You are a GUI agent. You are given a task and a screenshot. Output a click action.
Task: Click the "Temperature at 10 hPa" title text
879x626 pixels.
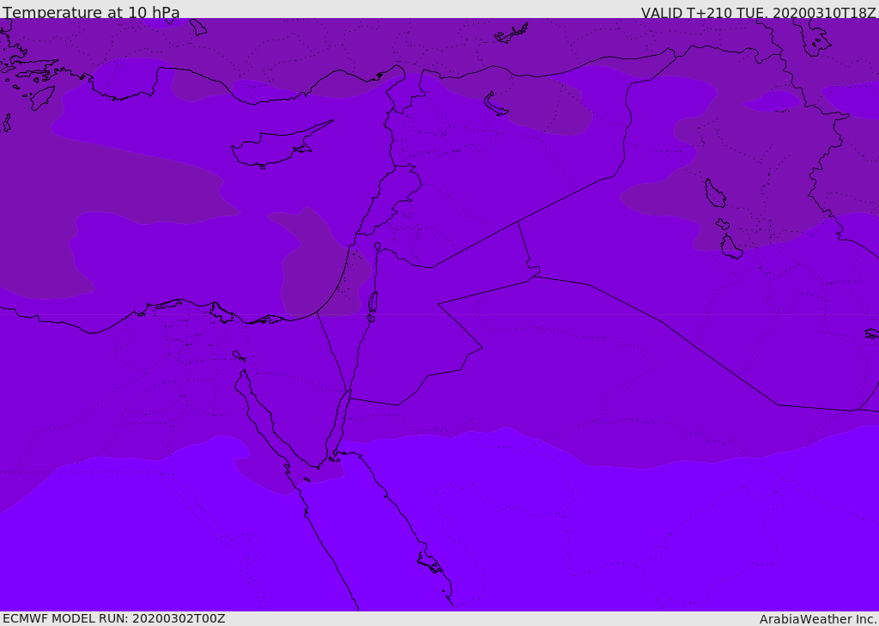[91, 12]
